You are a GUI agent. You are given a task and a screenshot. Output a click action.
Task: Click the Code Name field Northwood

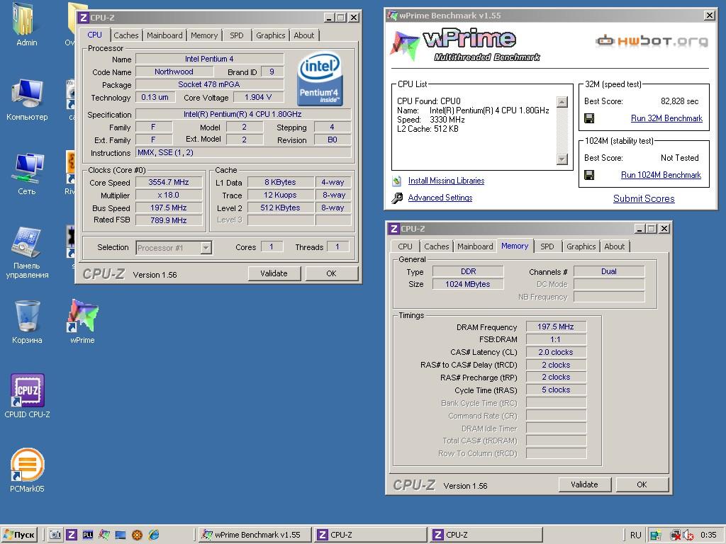174,72
